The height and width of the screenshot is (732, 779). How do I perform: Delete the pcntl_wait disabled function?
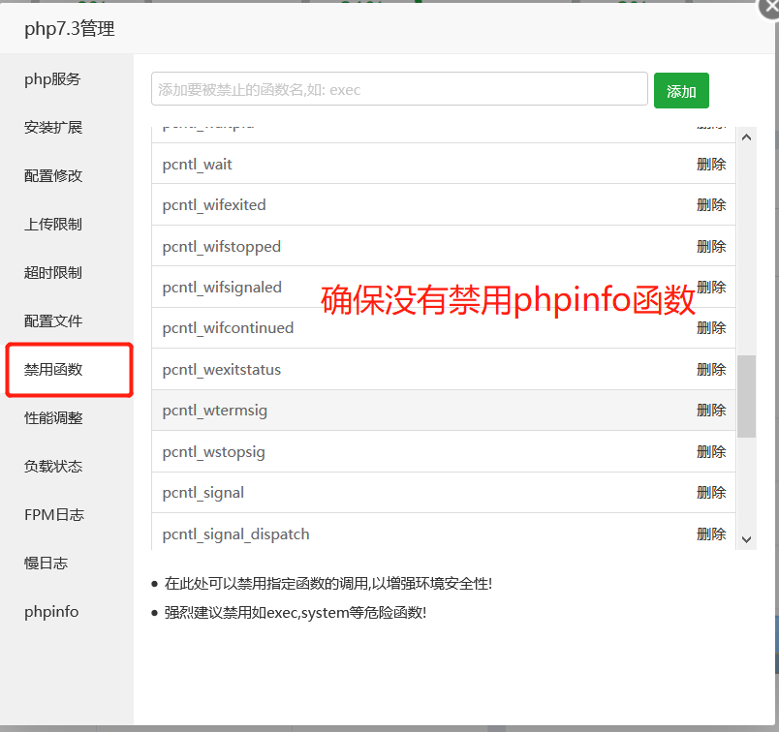710,165
